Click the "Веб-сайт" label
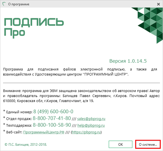The image size is (163, 151). 14,132
